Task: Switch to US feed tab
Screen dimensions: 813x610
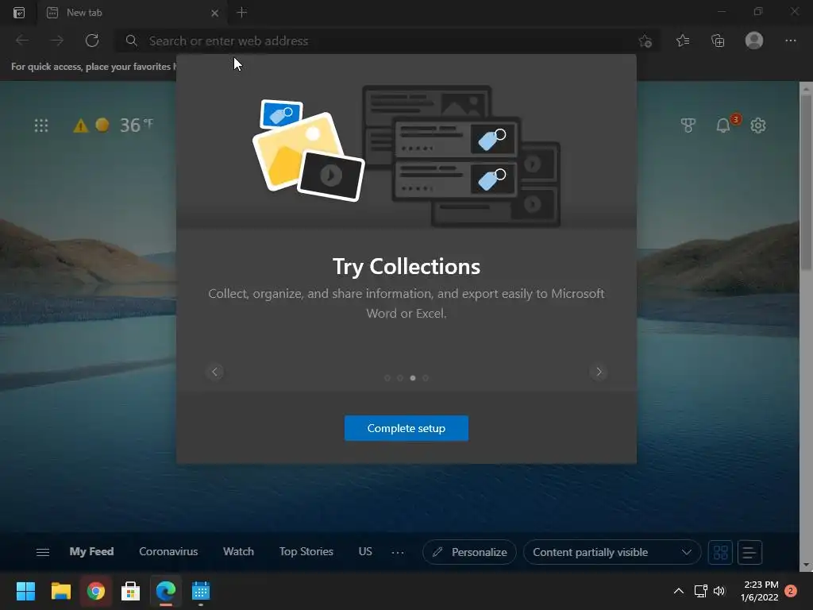Action: [365, 551]
